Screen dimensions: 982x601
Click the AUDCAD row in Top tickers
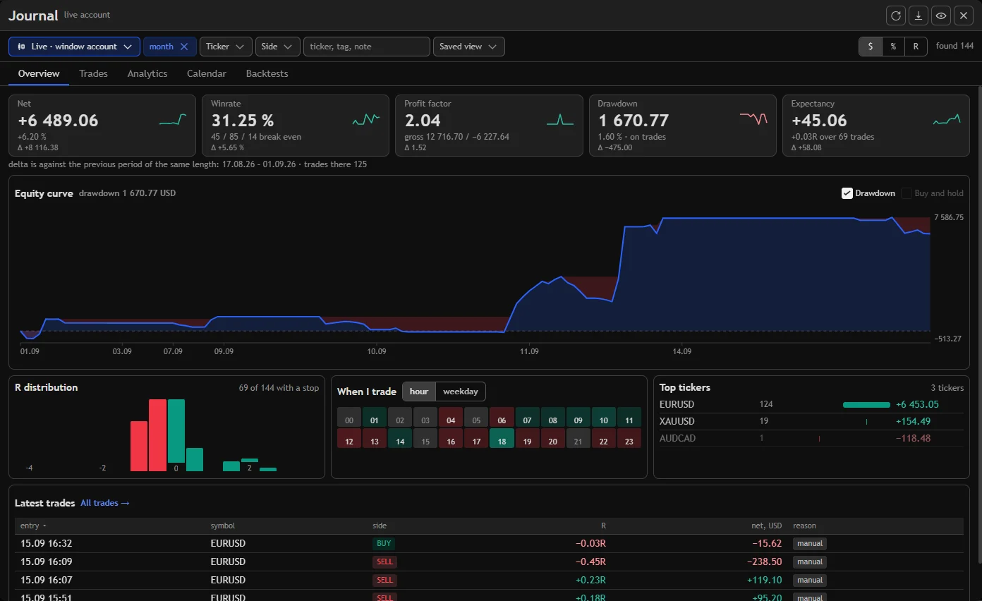(811, 439)
